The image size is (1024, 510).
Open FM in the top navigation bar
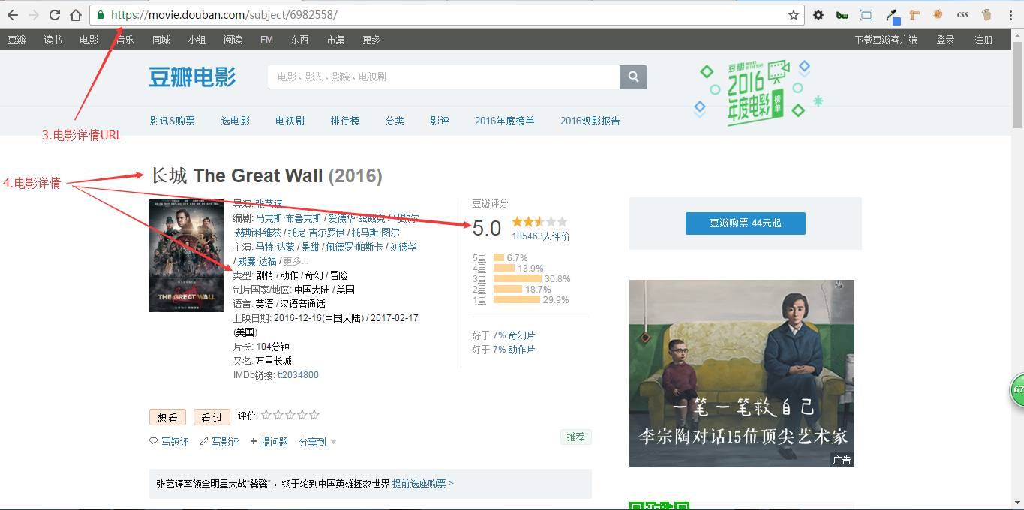(x=266, y=40)
